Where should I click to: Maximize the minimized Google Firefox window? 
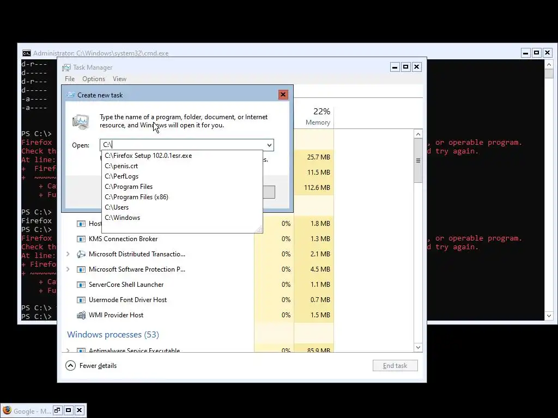pyautogui.click(x=68, y=410)
